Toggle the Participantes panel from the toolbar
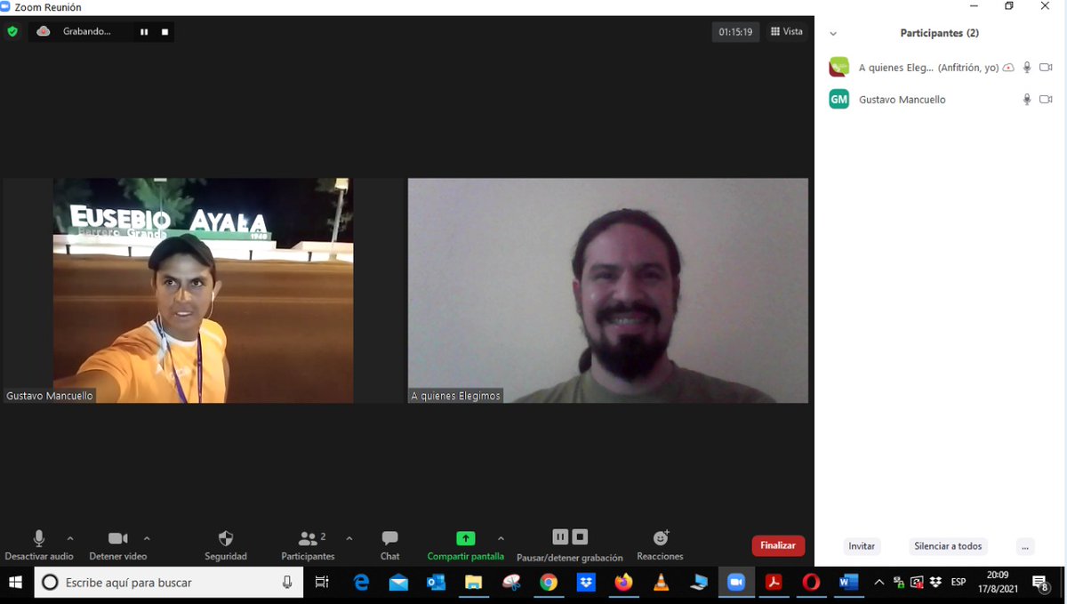 308,545
